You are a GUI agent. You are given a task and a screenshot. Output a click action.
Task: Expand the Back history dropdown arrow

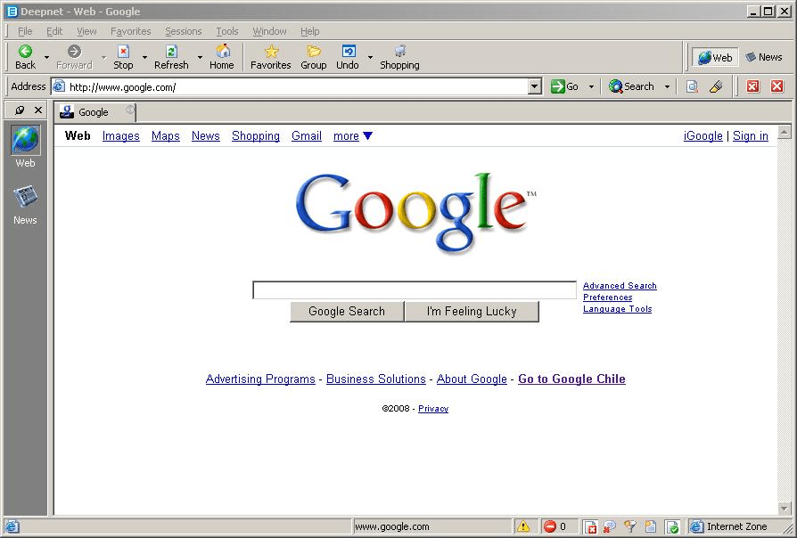point(46,57)
